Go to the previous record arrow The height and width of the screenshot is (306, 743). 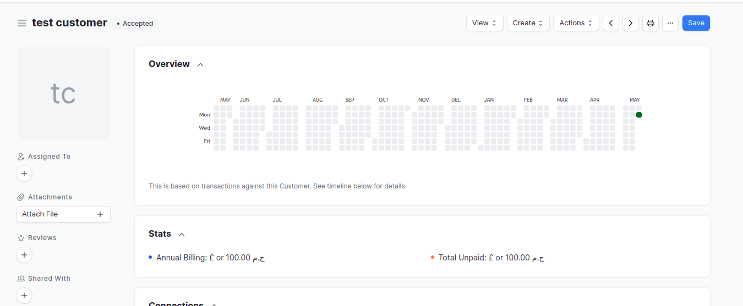(x=611, y=23)
